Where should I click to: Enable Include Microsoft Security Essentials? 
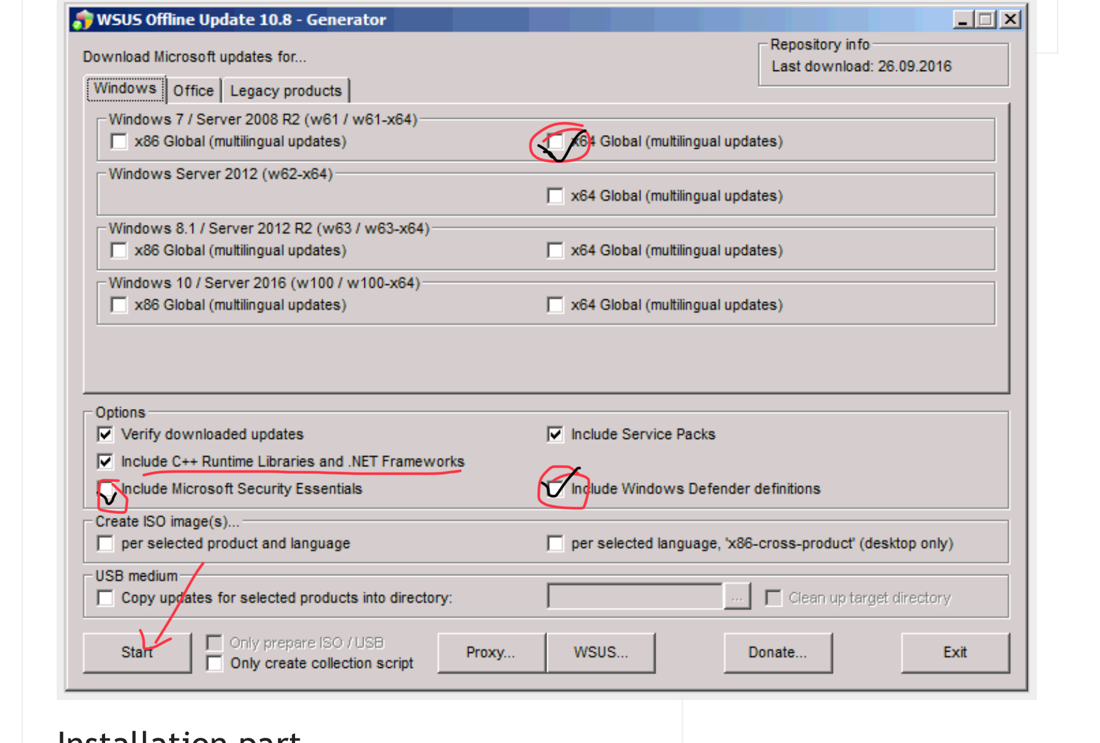click(105, 489)
